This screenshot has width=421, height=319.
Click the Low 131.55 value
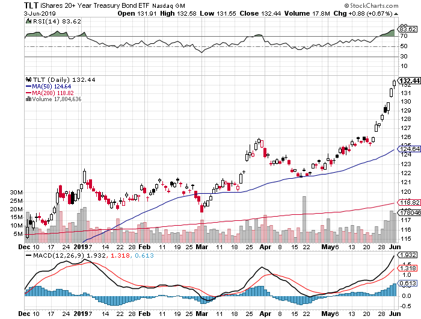tap(218, 13)
